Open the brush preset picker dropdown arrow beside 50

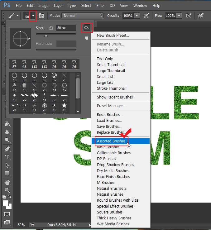(33, 16)
